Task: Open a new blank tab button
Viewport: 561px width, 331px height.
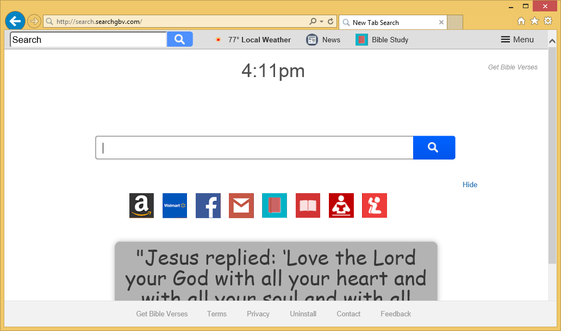Action: coord(455,22)
